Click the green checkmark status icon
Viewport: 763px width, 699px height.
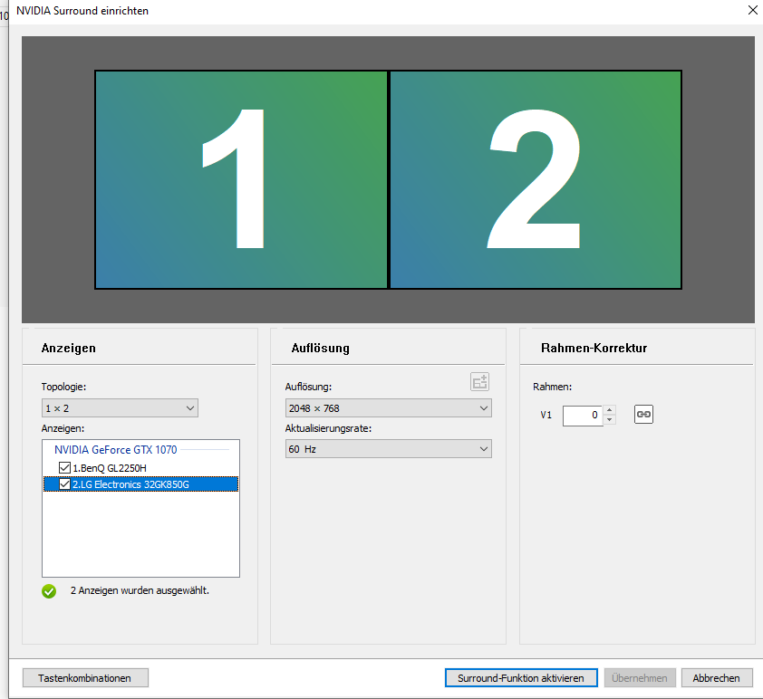pos(49,591)
